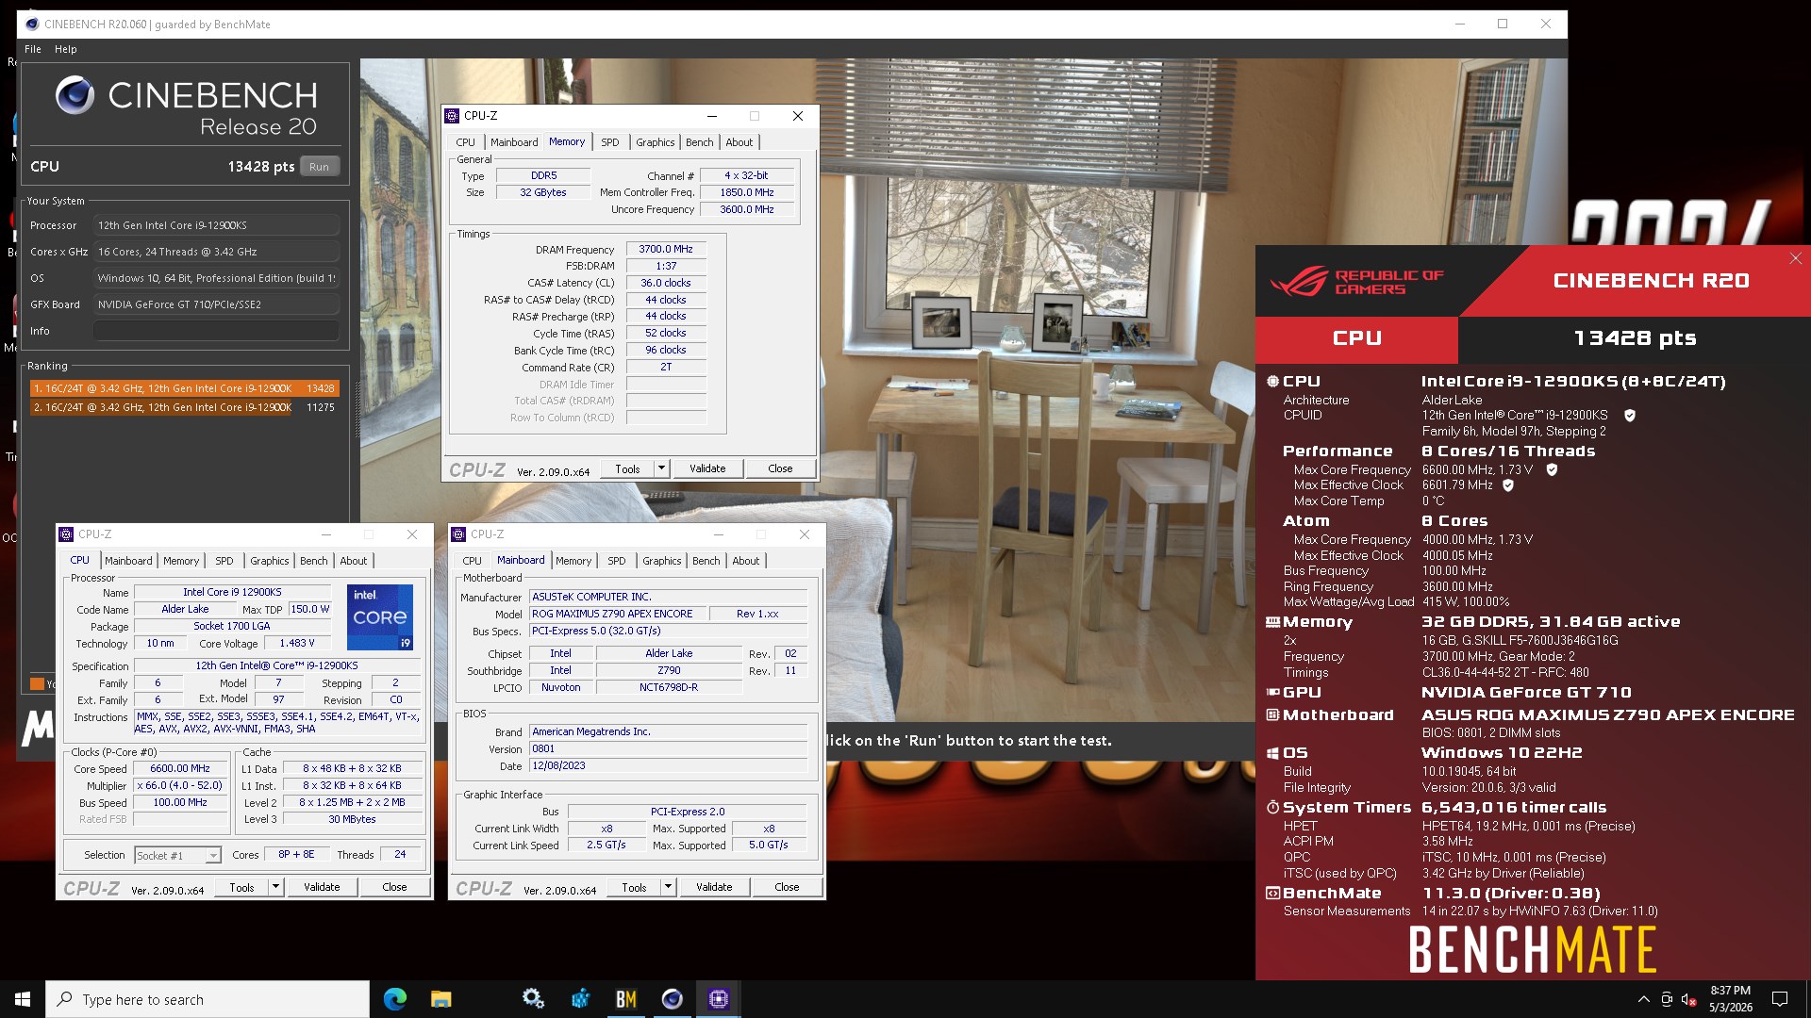
Task: Select ranking row scoring 11275
Action: 184,407
